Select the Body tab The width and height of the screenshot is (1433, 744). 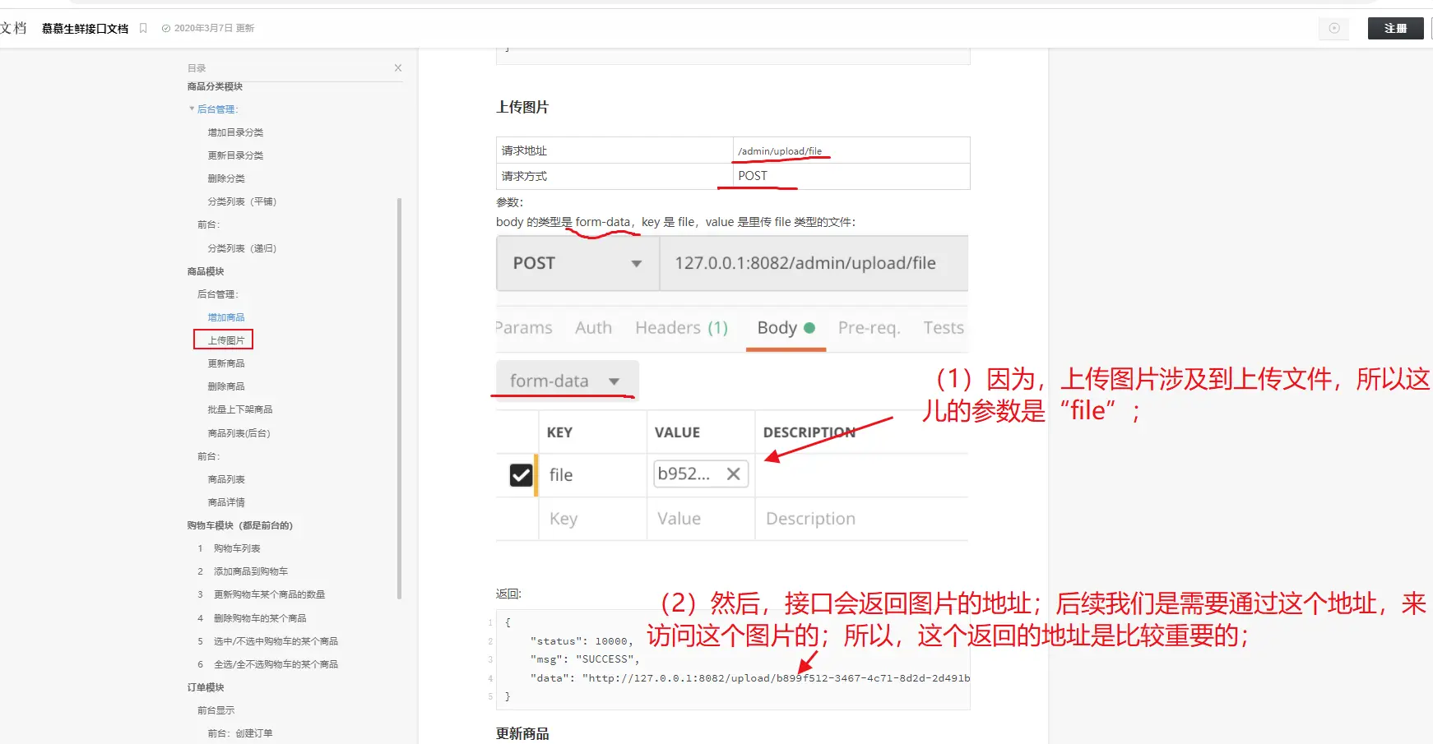tap(786, 328)
